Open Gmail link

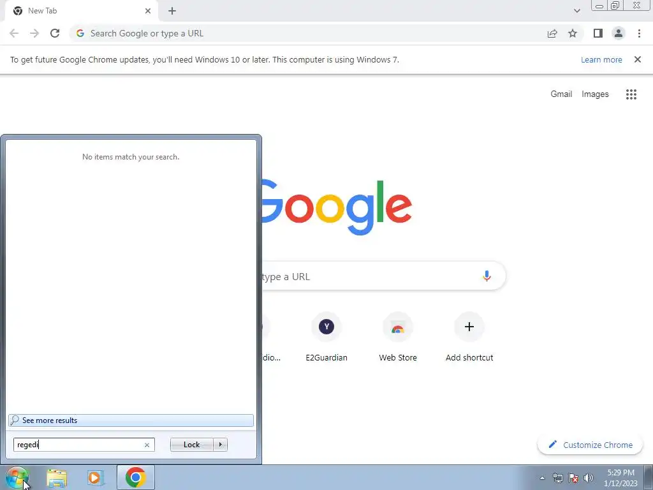561,94
